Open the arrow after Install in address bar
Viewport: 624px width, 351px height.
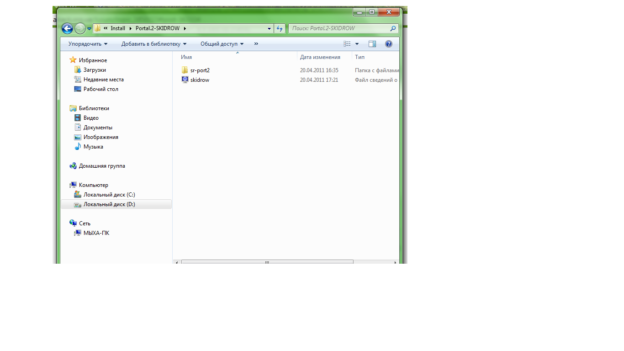click(x=130, y=28)
